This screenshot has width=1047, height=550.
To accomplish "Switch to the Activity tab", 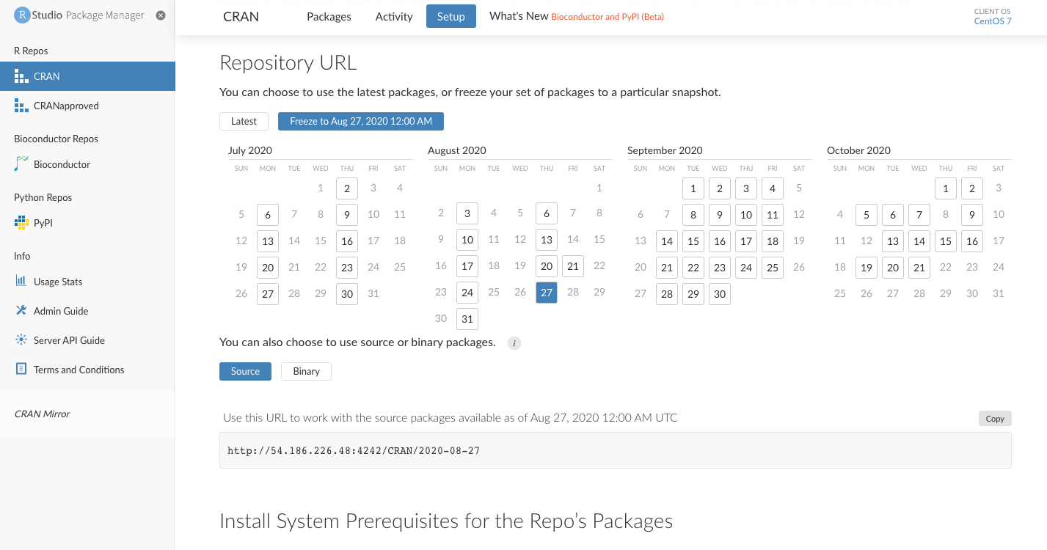I will (394, 17).
